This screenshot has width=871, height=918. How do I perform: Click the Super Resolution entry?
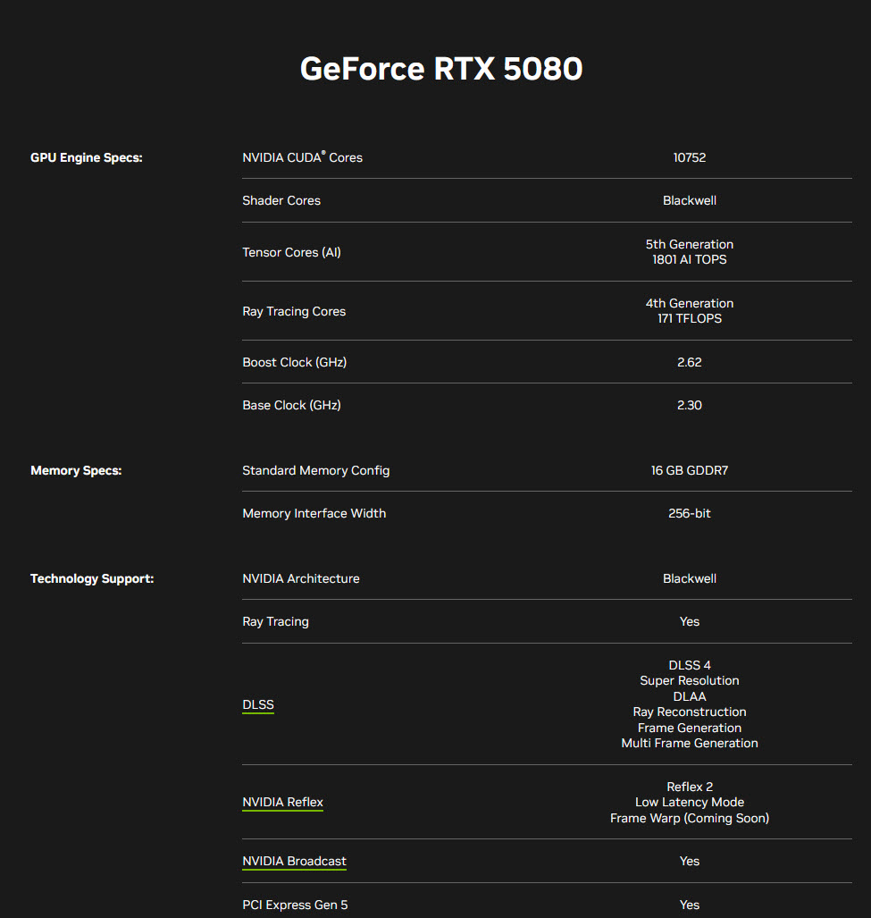coord(689,681)
